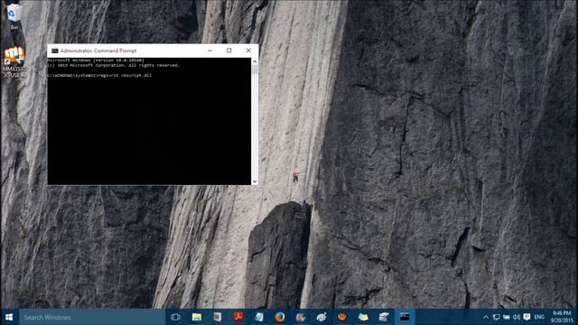Image resolution: width=578 pixels, height=325 pixels.
Task: Open Task View from taskbar
Action: click(175, 317)
